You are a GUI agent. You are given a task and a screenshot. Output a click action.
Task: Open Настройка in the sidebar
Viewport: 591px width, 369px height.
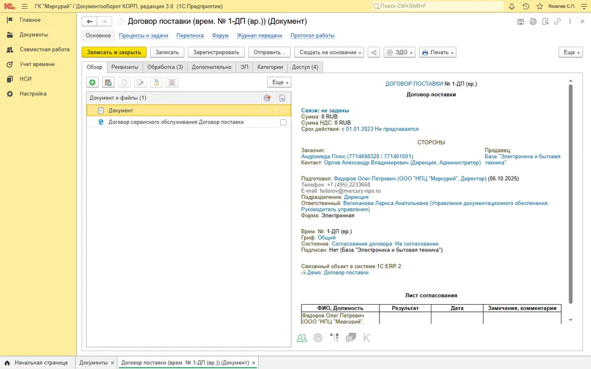[x=33, y=94]
